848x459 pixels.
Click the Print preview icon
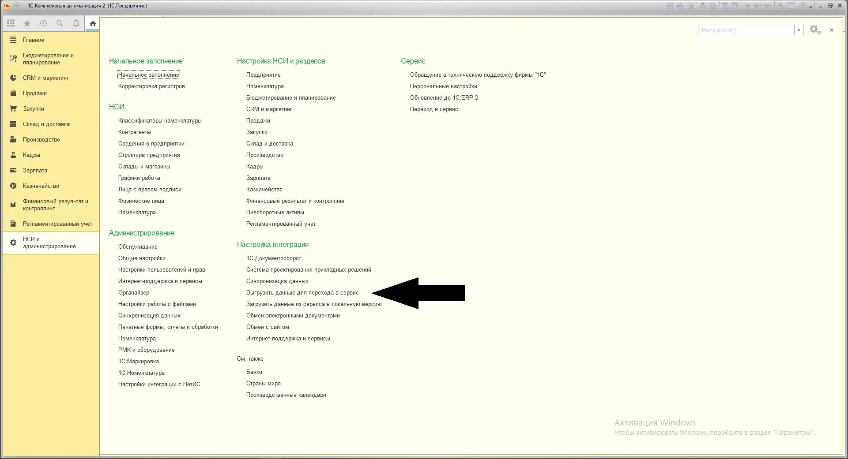coord(691,6)
